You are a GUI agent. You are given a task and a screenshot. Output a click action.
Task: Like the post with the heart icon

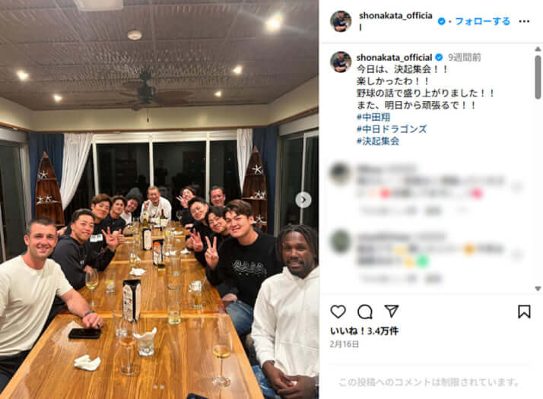tap(338, 312)
